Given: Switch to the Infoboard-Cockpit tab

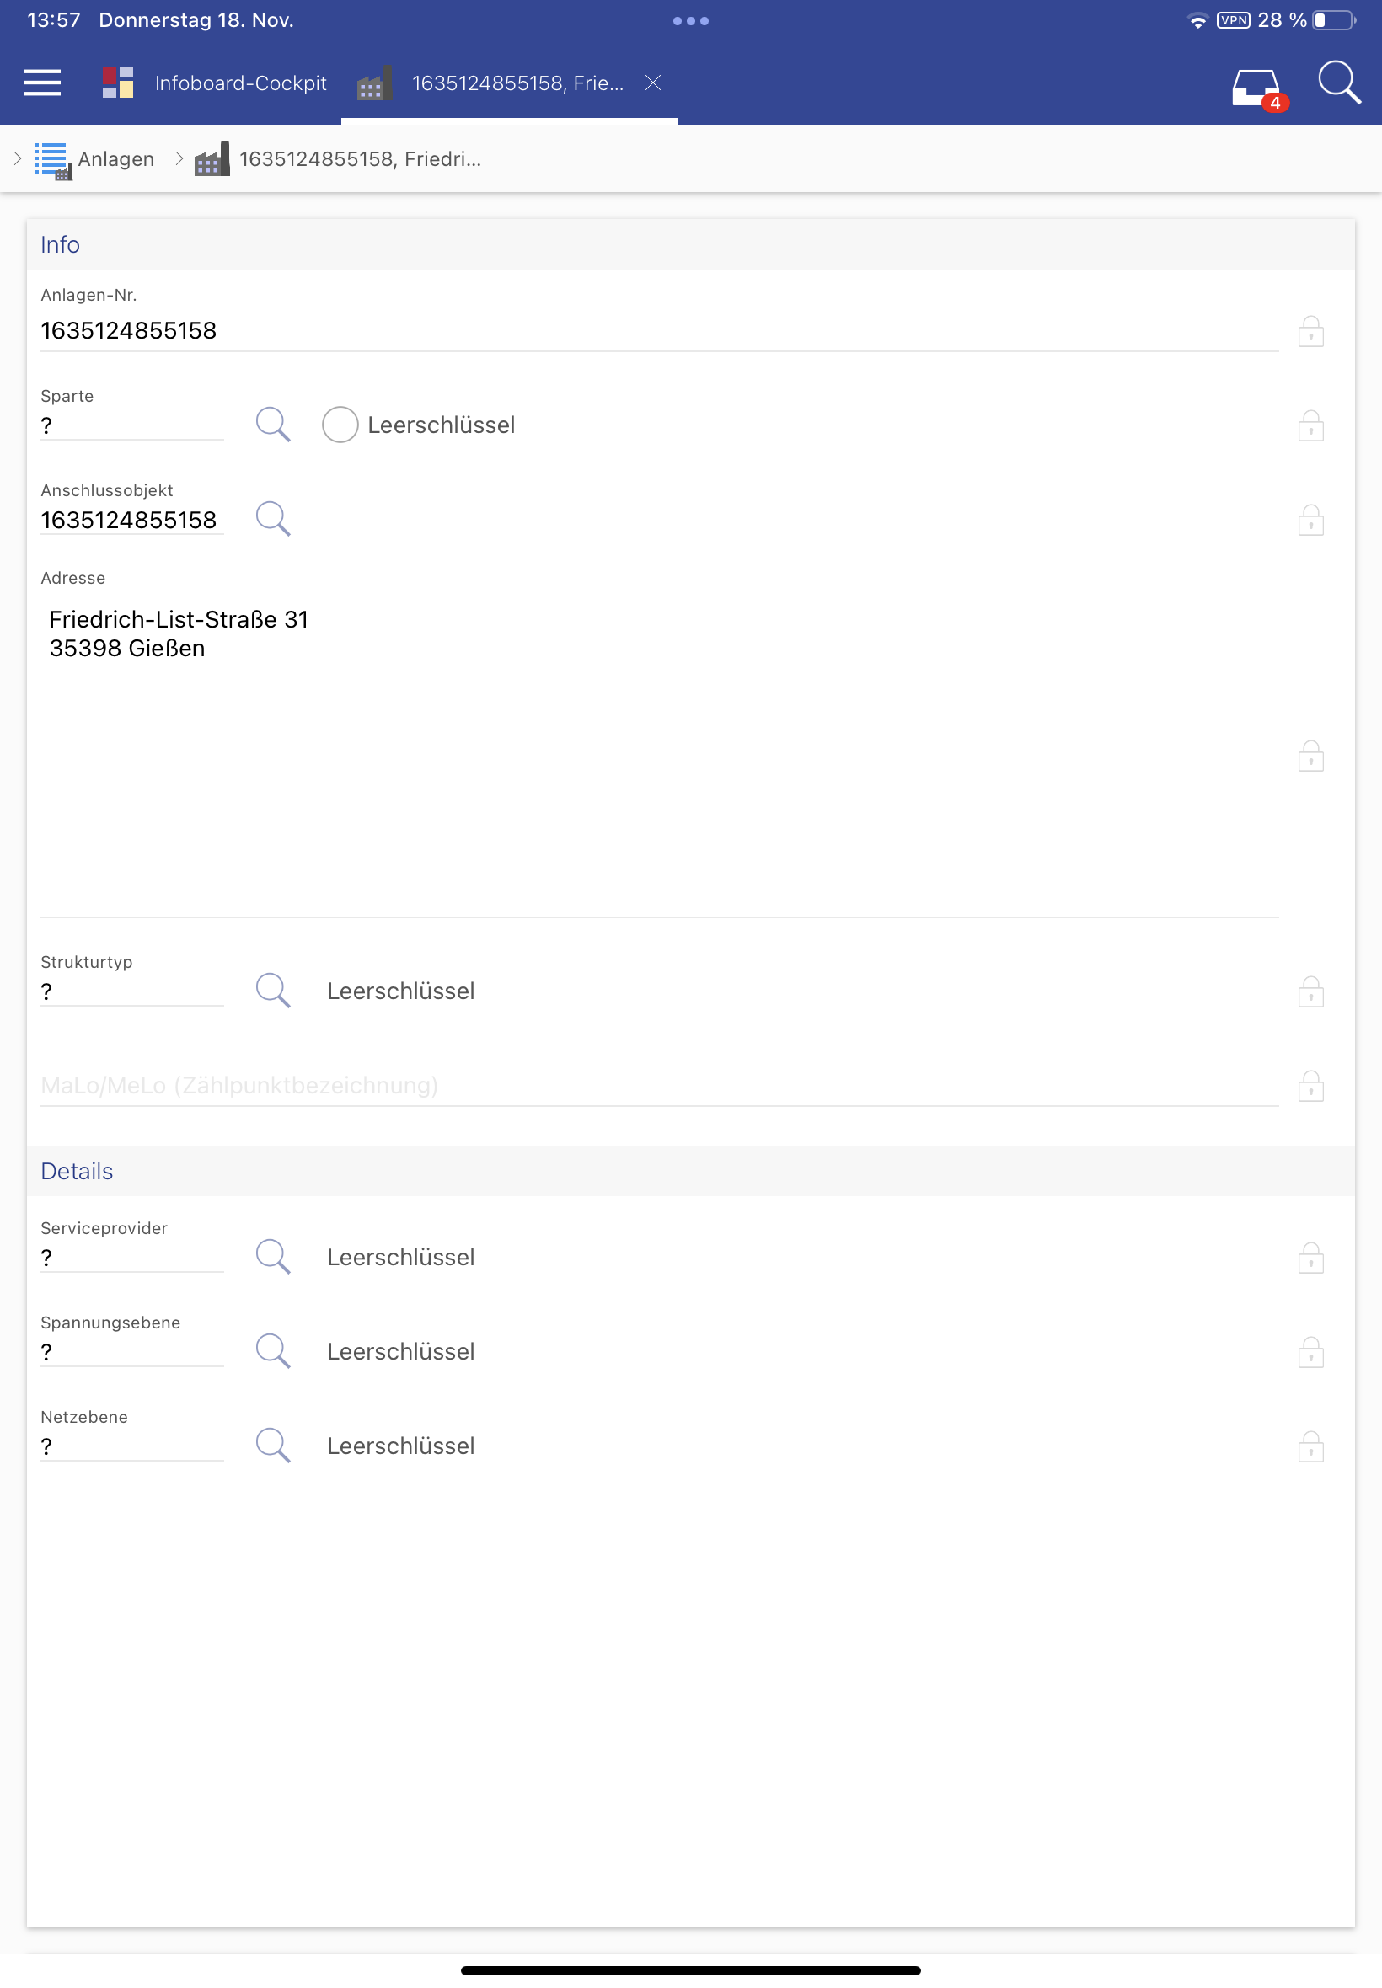Looking at the screenshot, I should coord(240,83).
